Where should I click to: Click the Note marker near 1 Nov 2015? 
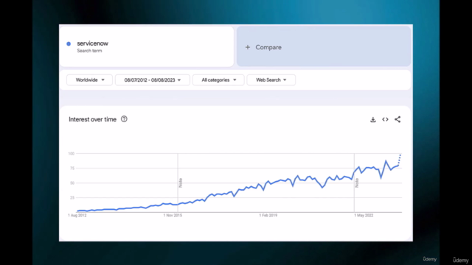point(181,183)
